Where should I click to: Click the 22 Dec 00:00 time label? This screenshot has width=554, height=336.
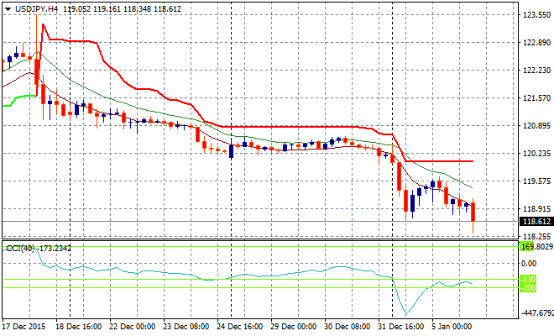[132, 326]
